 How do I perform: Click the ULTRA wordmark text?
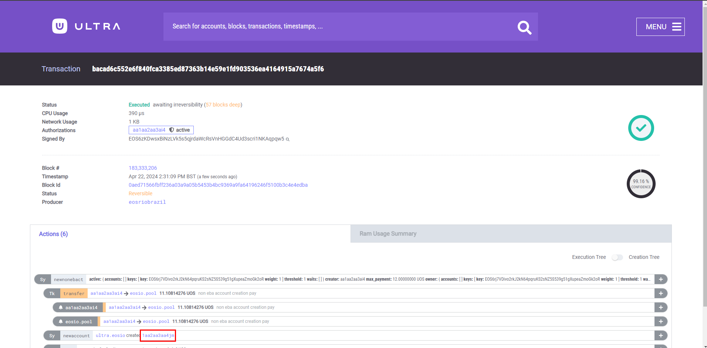pos(98,26)
